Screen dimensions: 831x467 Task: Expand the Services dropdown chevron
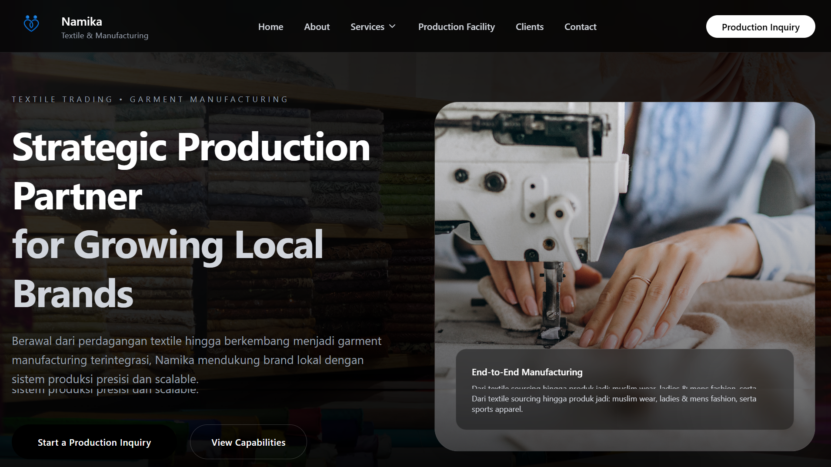coord(392,26)
